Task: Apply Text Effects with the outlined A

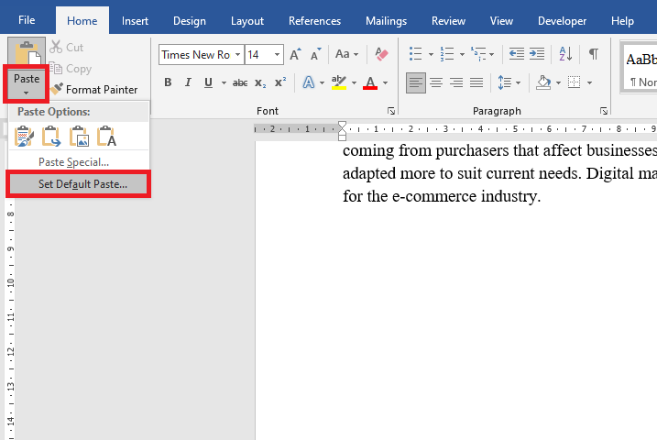Action: [308, 82]
